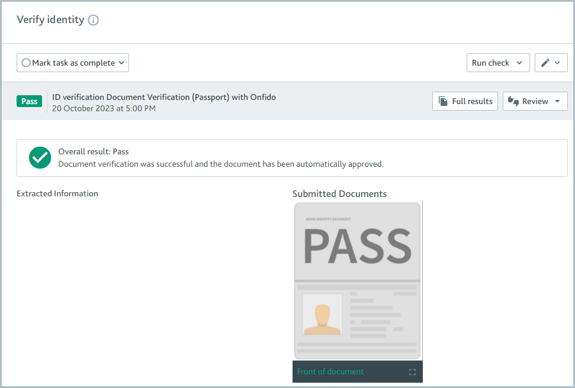Image resolution: width=575 pixels, height=388 pixels.
Task: Open the Mark task as complete dropdown
Action: tap(121, 62)
